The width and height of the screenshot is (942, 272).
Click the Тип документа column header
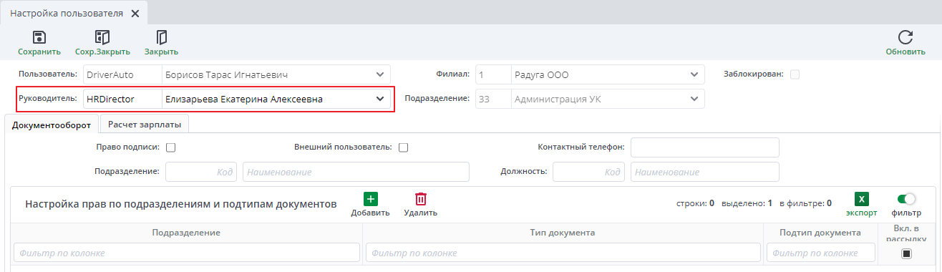(x=563, y=233)
